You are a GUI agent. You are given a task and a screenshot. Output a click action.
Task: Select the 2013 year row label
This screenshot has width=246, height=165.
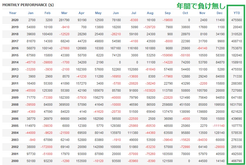15,69
